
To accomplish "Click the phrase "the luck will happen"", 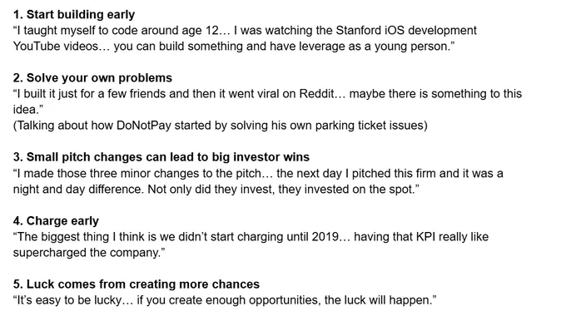I will pos(377,300).
